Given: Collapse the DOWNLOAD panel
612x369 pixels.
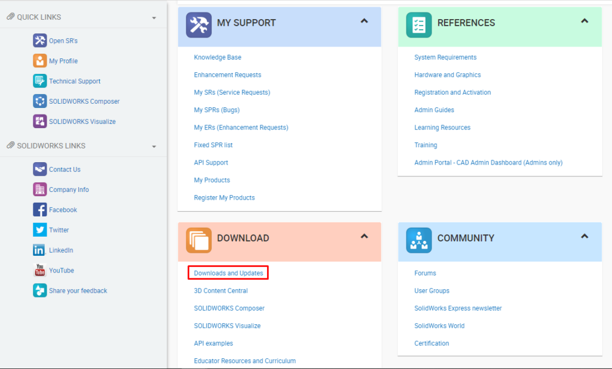Looking at the screenshot, I should 364,236.
